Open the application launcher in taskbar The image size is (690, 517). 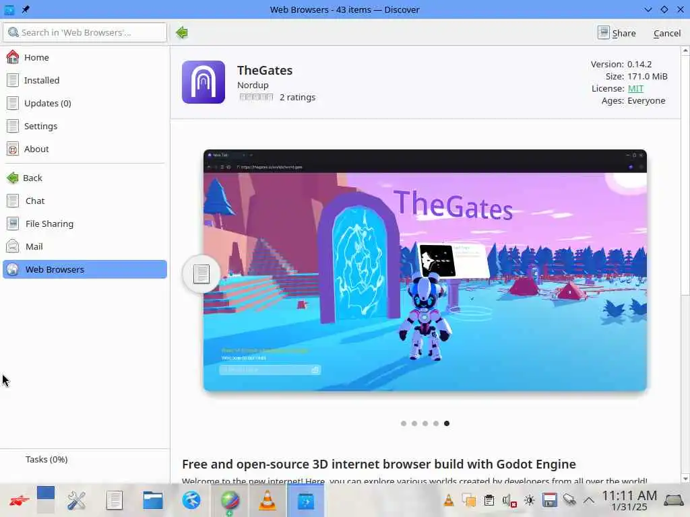point(19,500)
